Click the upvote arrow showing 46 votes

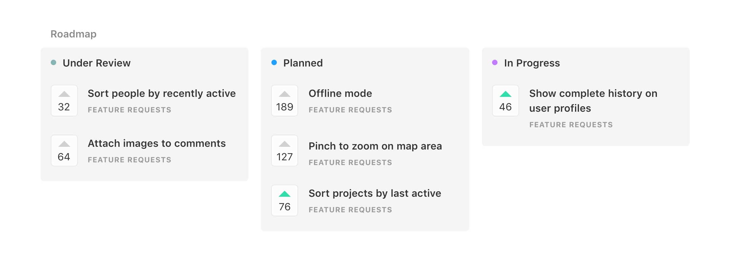coord(505,100)
